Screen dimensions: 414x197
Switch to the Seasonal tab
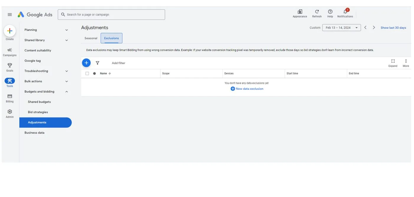91,38
